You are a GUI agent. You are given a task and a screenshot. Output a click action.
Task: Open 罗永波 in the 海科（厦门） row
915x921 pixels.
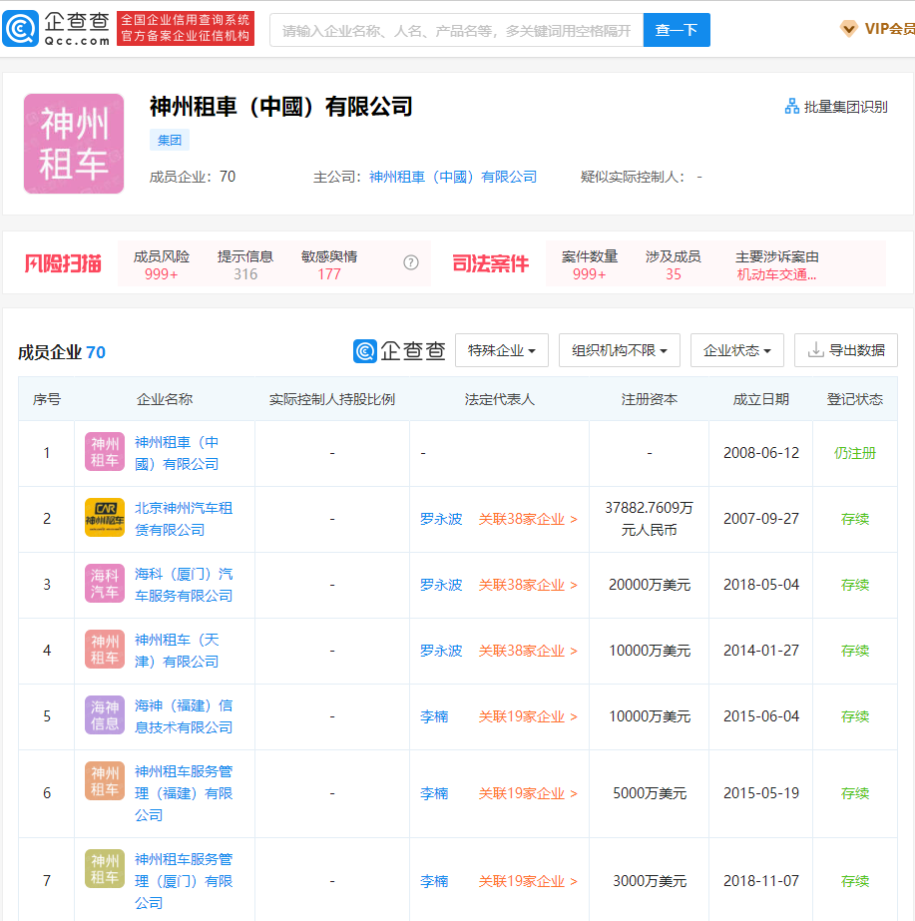[x=441, y=585]
